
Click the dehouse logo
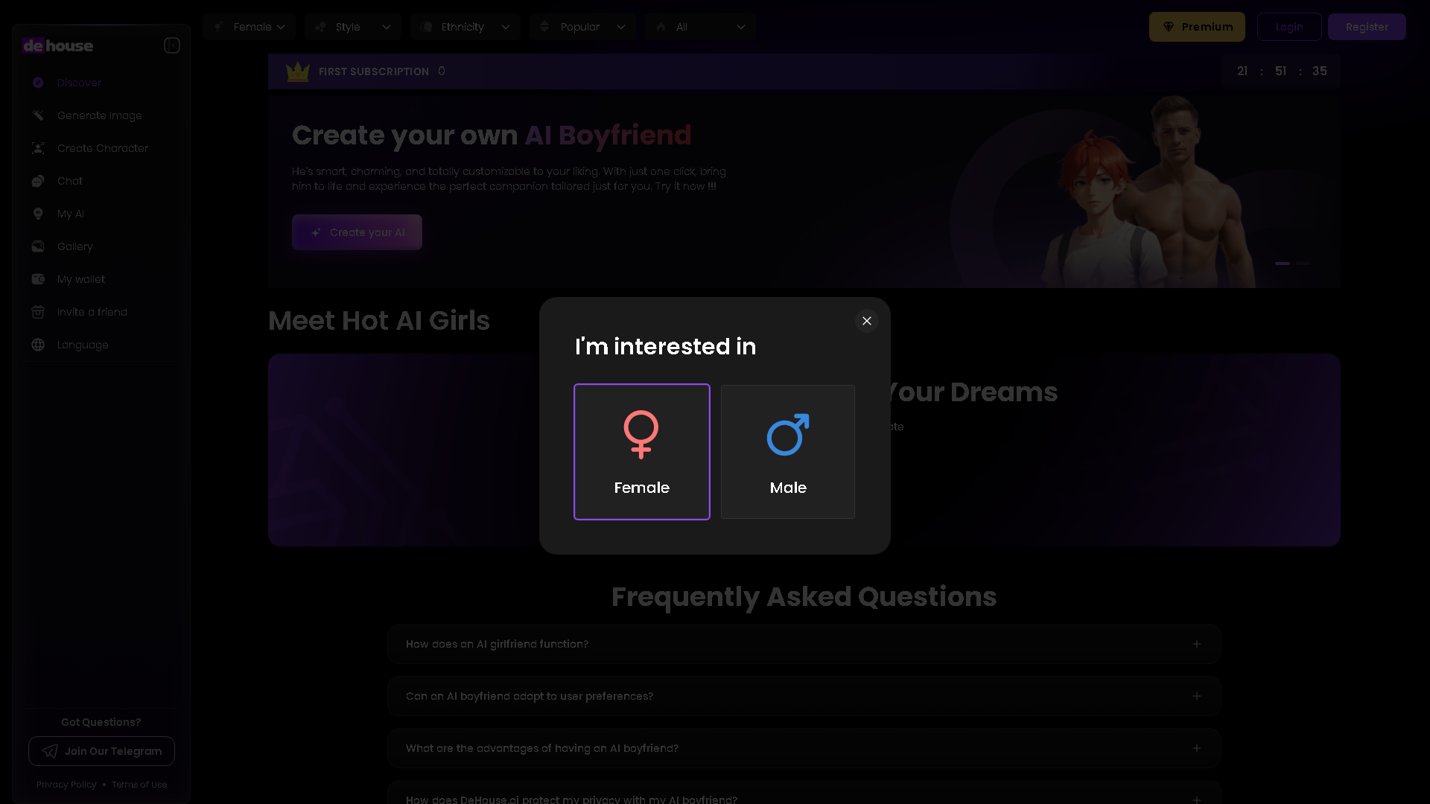(57, 45)
